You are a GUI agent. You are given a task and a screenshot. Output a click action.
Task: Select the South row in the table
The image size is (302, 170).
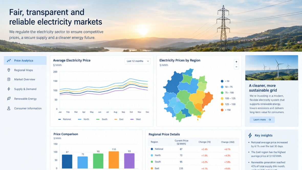click(x=193, y=162)
